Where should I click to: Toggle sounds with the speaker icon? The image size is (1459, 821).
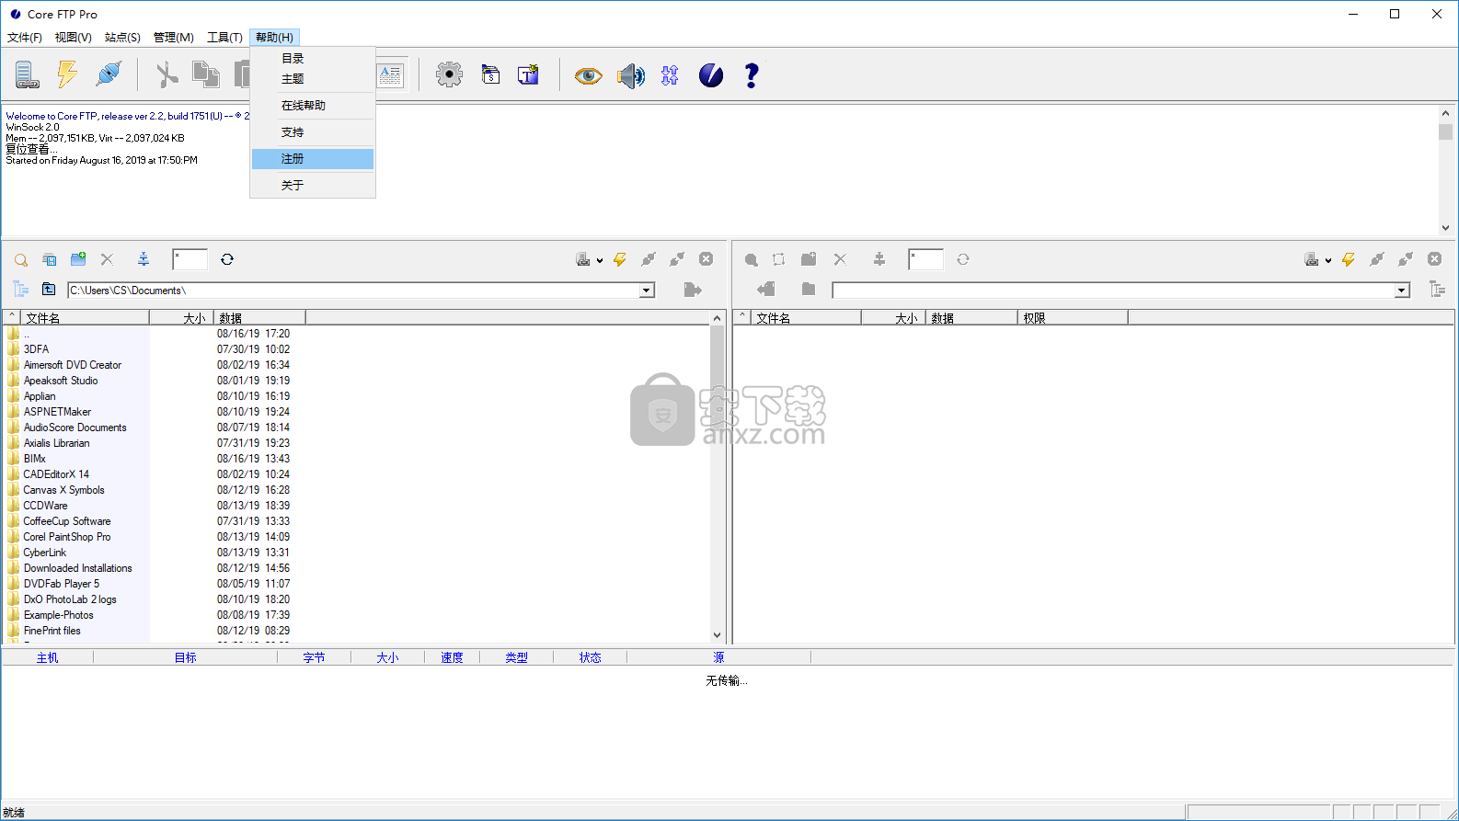pos(631,75)
